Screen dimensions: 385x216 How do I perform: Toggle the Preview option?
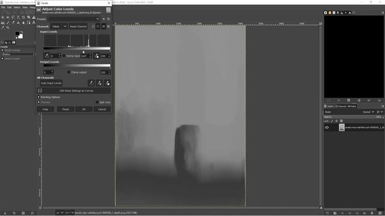pyautogui.click(x=38, y=103)
